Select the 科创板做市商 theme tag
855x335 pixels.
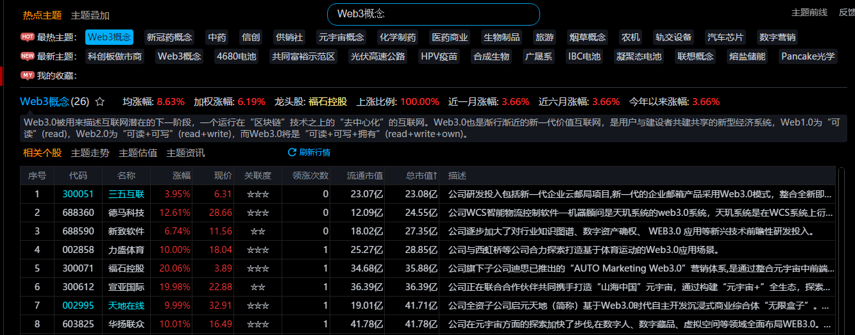point(115,56)
